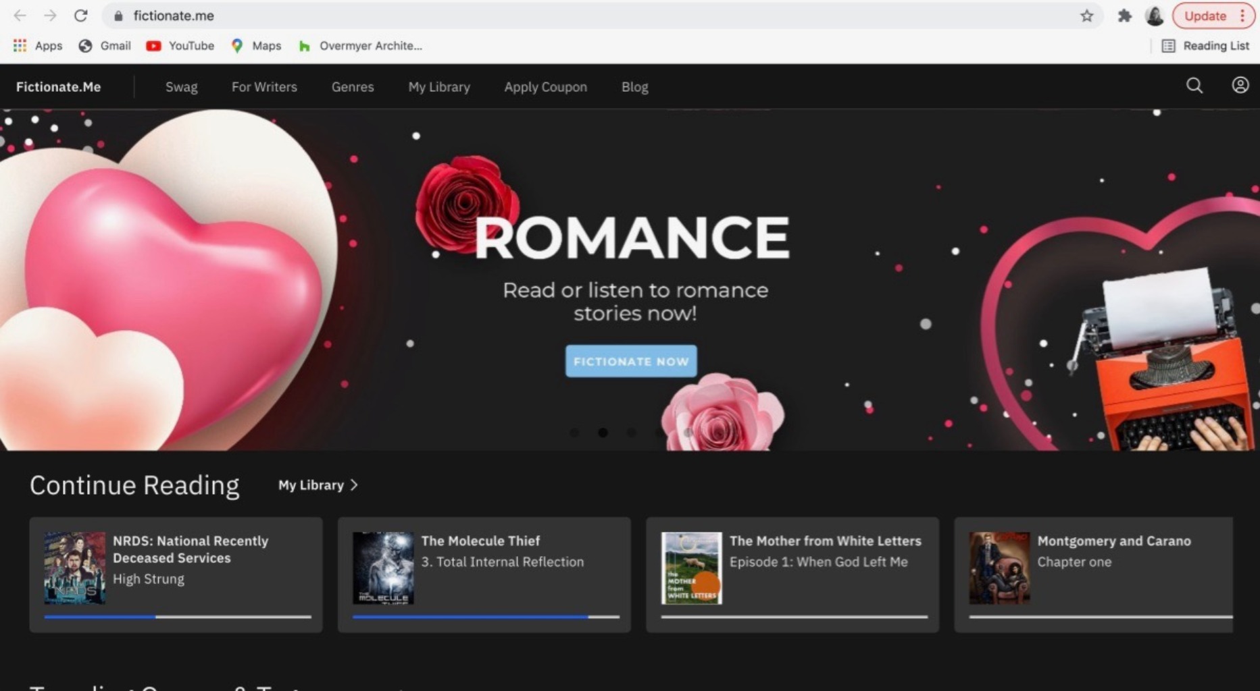The height and width of the screenshot is (691, 1260).
Task: Open the Extensions puzzle icon
Action: pyautogui.click(x=1124, y=16)
